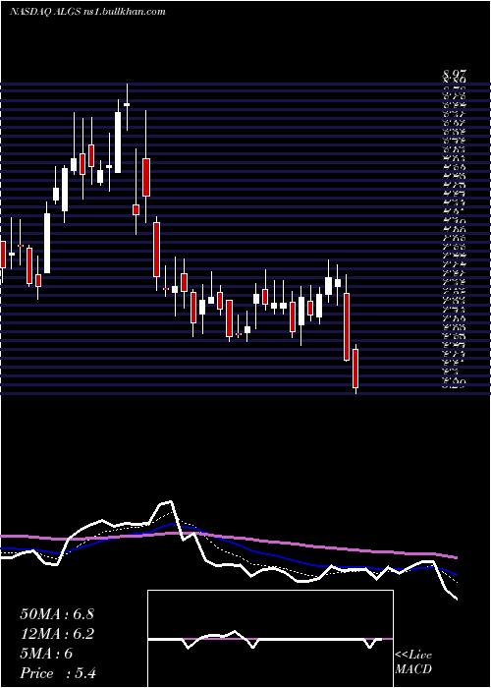Click the rightmost red candlestick

(355, 369)
